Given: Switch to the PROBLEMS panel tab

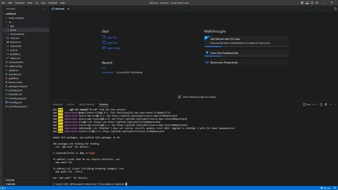Looking at the screenshot, I should point(58,104).
